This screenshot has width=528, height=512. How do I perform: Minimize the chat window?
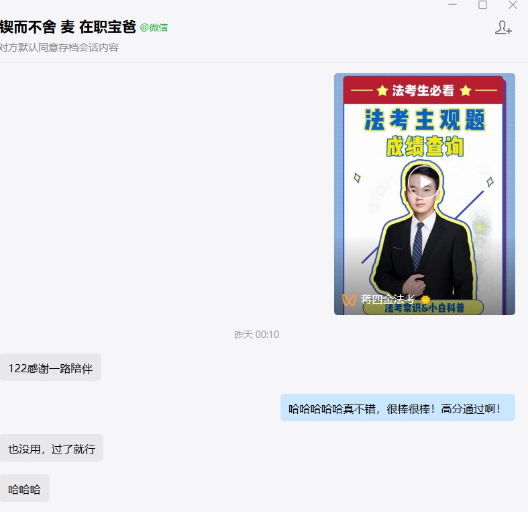click(x=453, y=5)
